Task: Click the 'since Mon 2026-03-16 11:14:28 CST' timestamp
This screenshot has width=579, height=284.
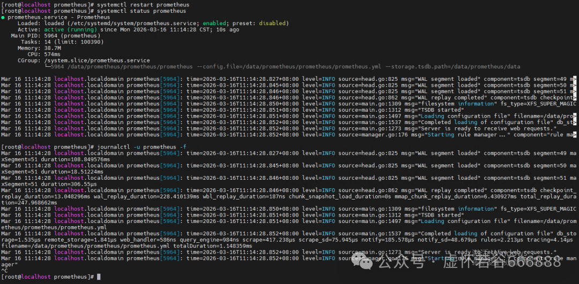Action: point(155,29)
